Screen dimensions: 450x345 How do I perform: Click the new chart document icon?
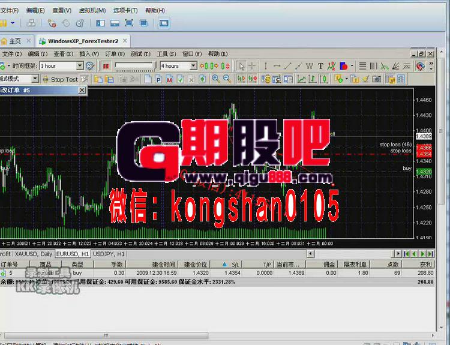pyautogui.click(x=148, y=79)
